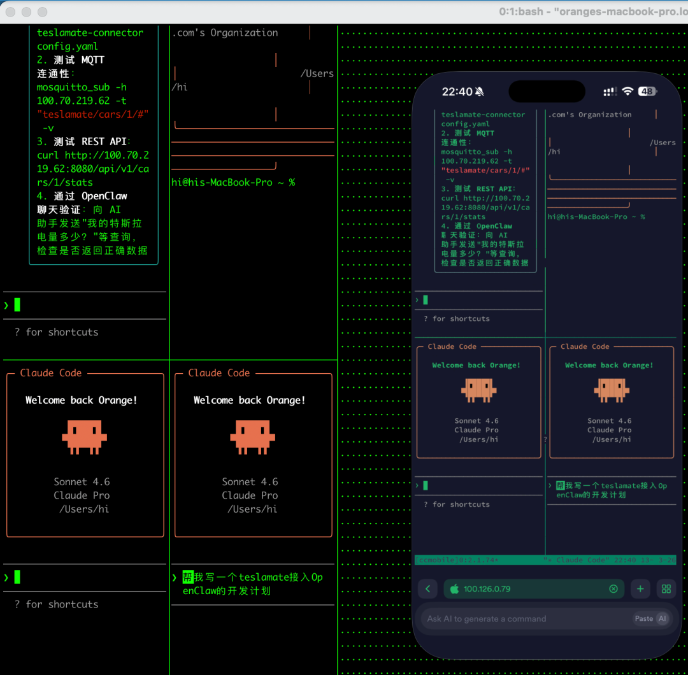Tap the muted bell icon in phone status bar
The height and width of the screenshot is (675, 688).
pyautogui.click(x=479, y=92)
